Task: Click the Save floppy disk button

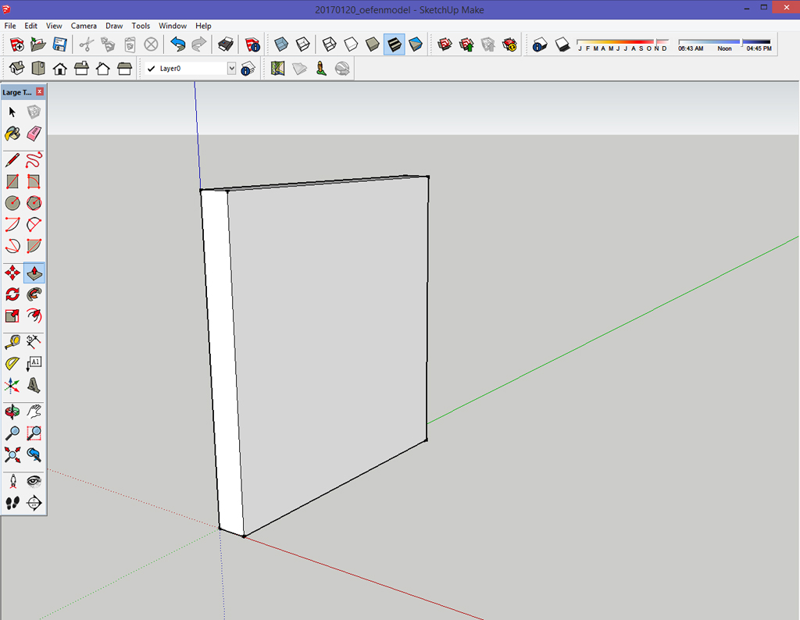Action: click(x=59, y=45)
